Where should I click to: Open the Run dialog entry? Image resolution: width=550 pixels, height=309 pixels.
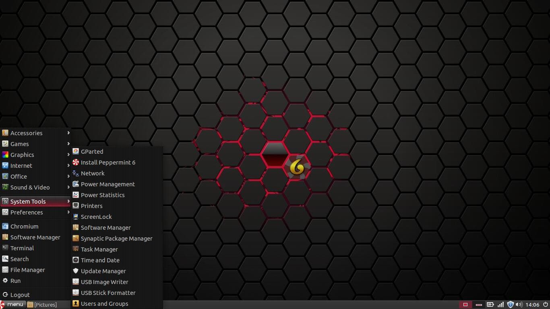click(x=36, y=281)
